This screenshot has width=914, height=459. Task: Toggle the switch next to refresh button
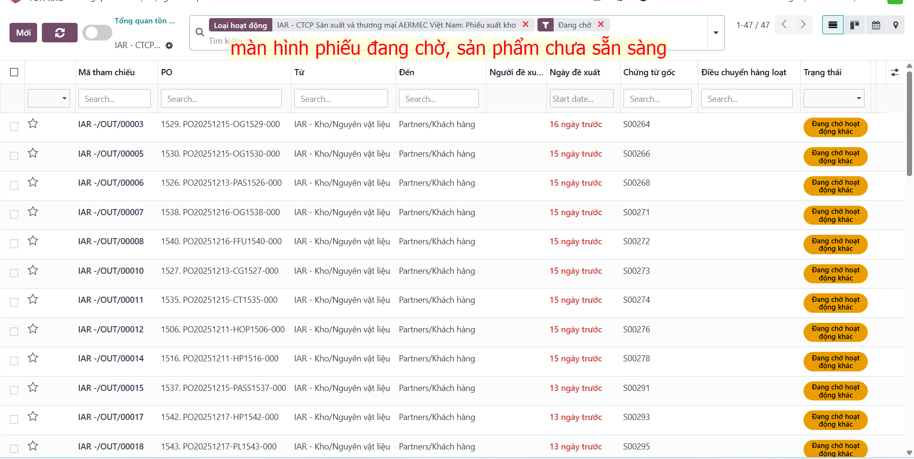[97, 33]
